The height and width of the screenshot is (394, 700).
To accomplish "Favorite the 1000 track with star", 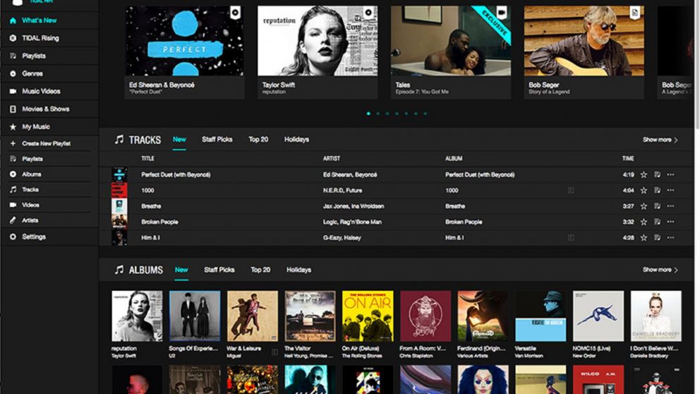I will pos(644,191).
